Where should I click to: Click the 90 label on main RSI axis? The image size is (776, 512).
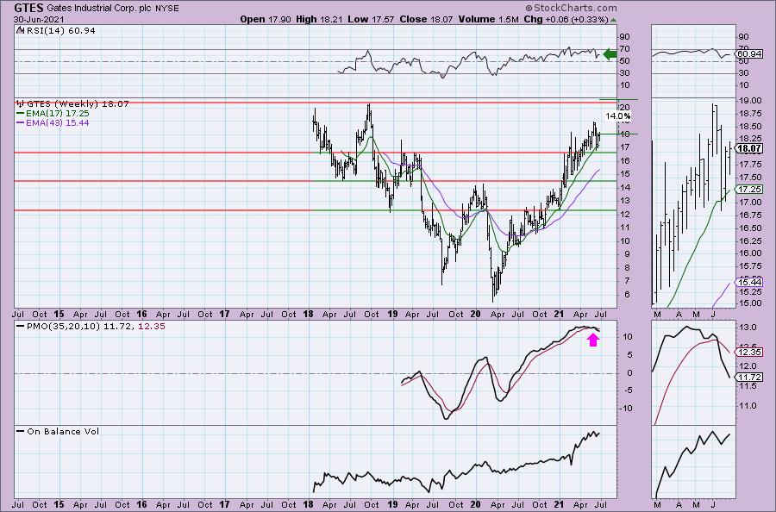coord(624,37)
